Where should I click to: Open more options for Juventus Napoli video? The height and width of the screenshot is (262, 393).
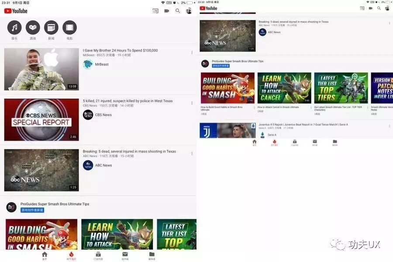[390, 126]
